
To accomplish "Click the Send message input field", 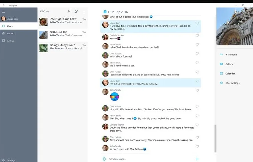I will 151,159.
